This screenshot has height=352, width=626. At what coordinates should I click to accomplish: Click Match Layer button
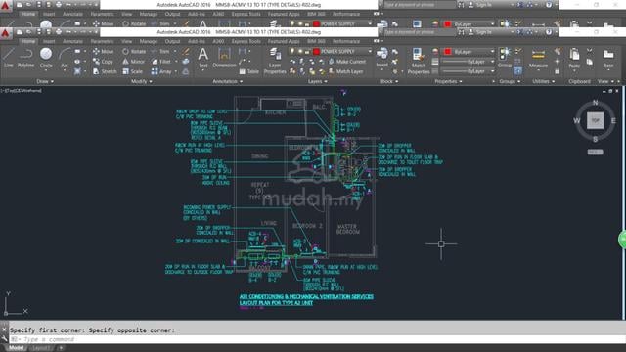click(345, 71)
